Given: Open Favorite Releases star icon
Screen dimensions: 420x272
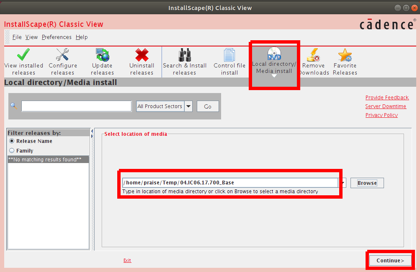Looking at the screenshot, I should tap(345, 55).
